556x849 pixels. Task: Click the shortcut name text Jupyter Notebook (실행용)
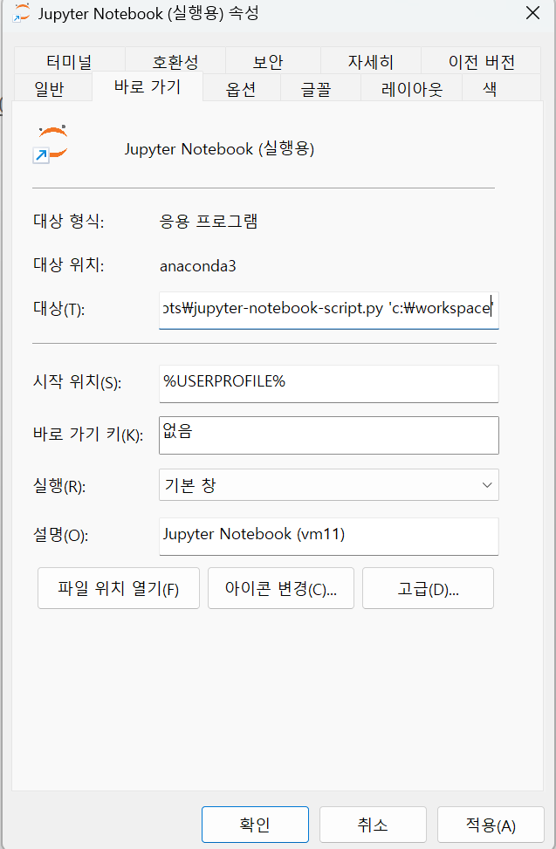point(219,149)
